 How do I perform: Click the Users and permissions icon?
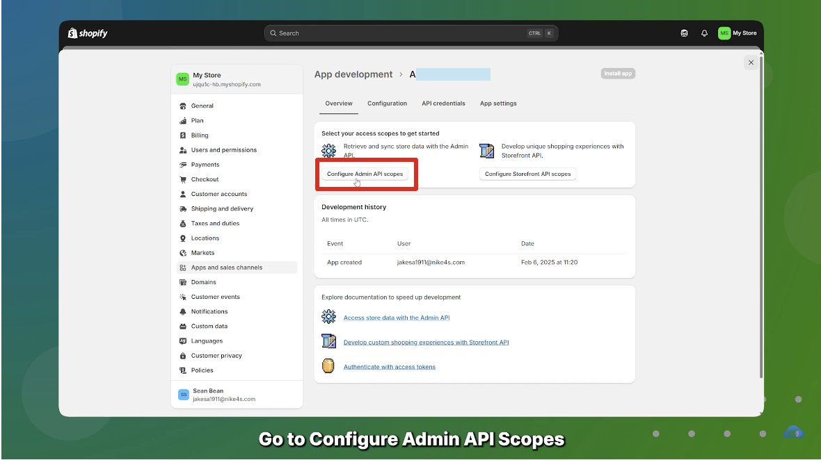[183, 150]
